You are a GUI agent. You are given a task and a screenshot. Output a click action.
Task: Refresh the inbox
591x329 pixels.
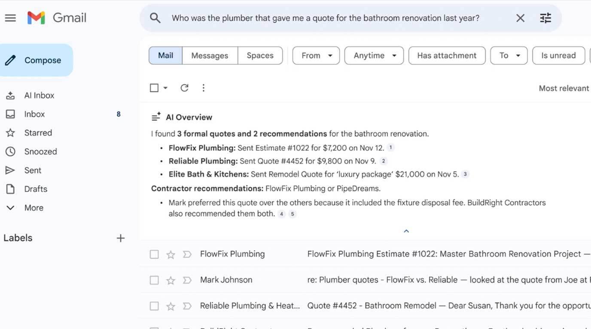pos(184,87)
